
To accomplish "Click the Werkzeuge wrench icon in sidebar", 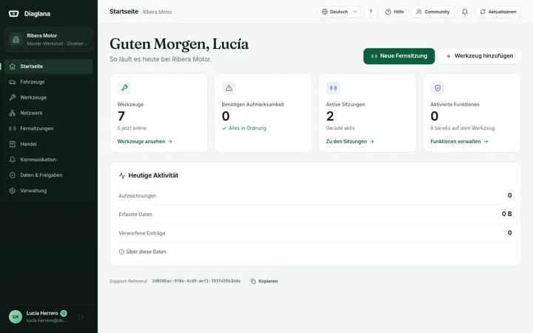I will (13, 98).
